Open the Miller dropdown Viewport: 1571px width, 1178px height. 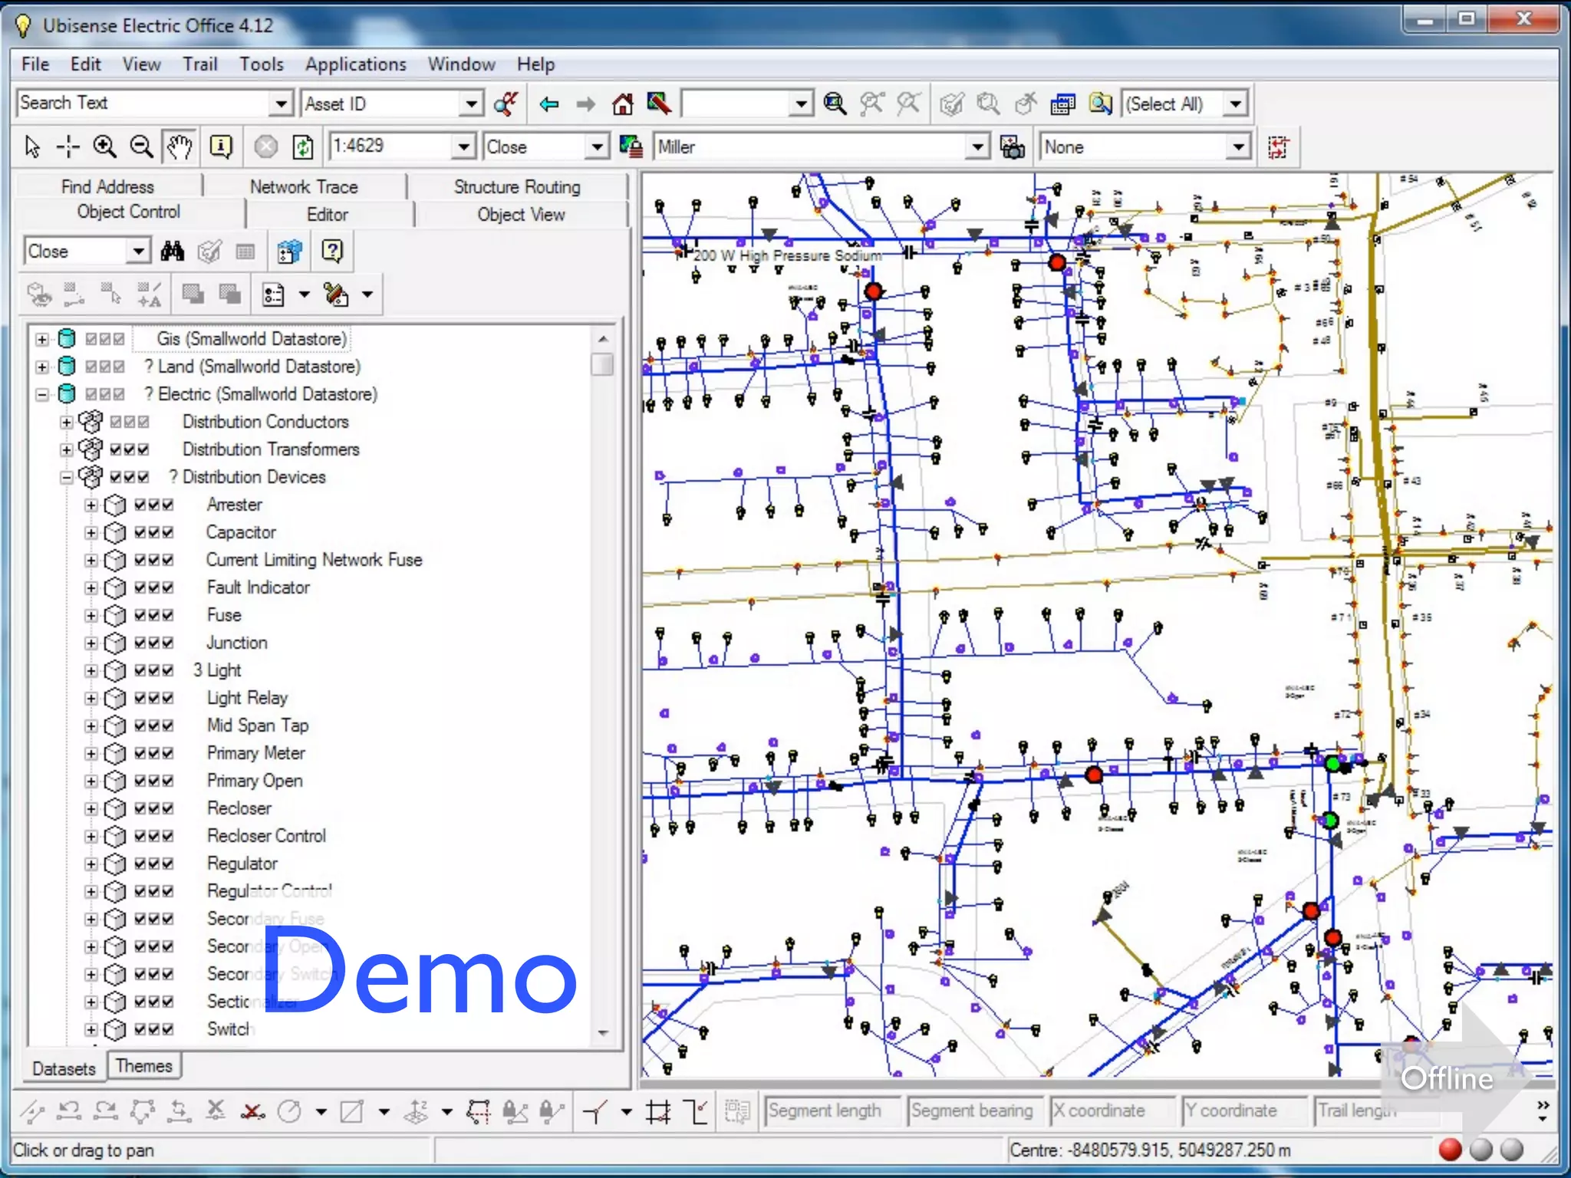click(x=977, y=146)
